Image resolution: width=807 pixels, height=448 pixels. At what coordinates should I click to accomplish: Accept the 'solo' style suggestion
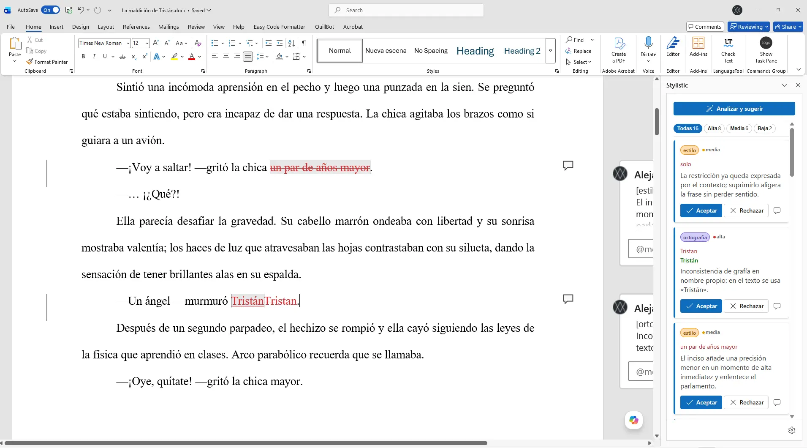pos(701,210)
